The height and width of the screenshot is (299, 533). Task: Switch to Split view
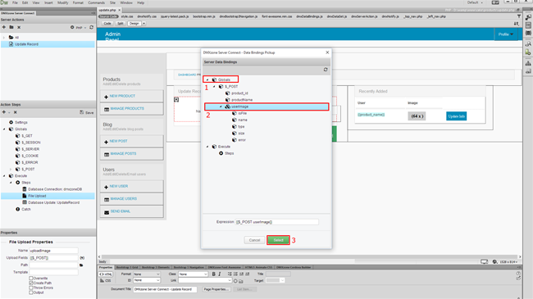121,24
